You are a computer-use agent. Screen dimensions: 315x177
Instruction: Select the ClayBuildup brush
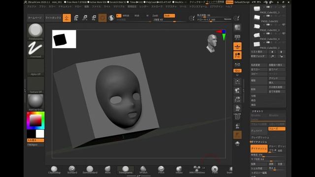coord(54,170)
